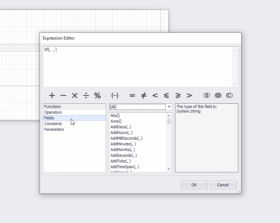Image resolution: width=280 pixels, height=223 pixels.
Task: Insert the multiply operator
Action: coord(75,95)
